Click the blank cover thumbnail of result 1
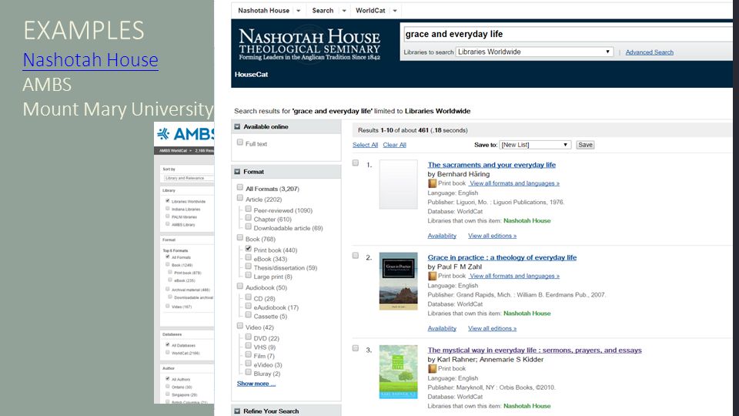 398,184
